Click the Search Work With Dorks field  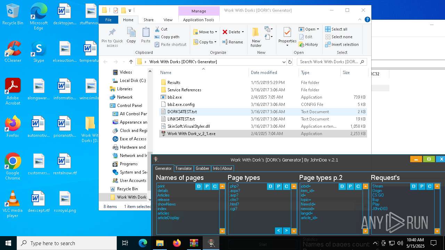[x=332, y=62]
